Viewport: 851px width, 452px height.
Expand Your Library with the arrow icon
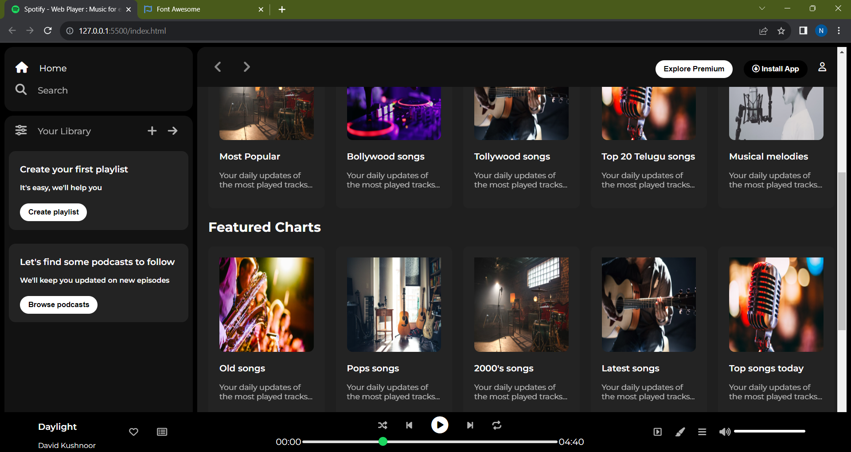[x=173, y=131]
